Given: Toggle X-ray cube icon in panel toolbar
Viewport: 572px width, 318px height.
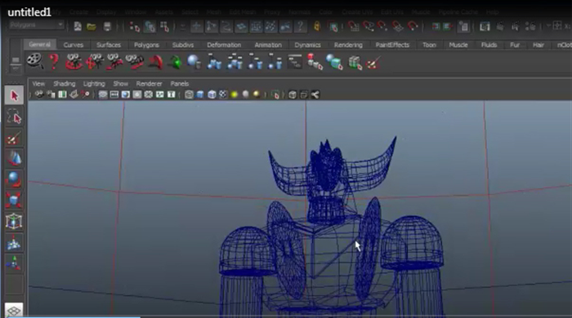Looking at the screenshot, I should coord(293,95).
